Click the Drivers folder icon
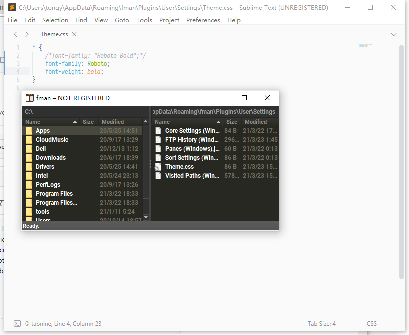The height and width of the screenshot is (335, 409). click(29, 167)
